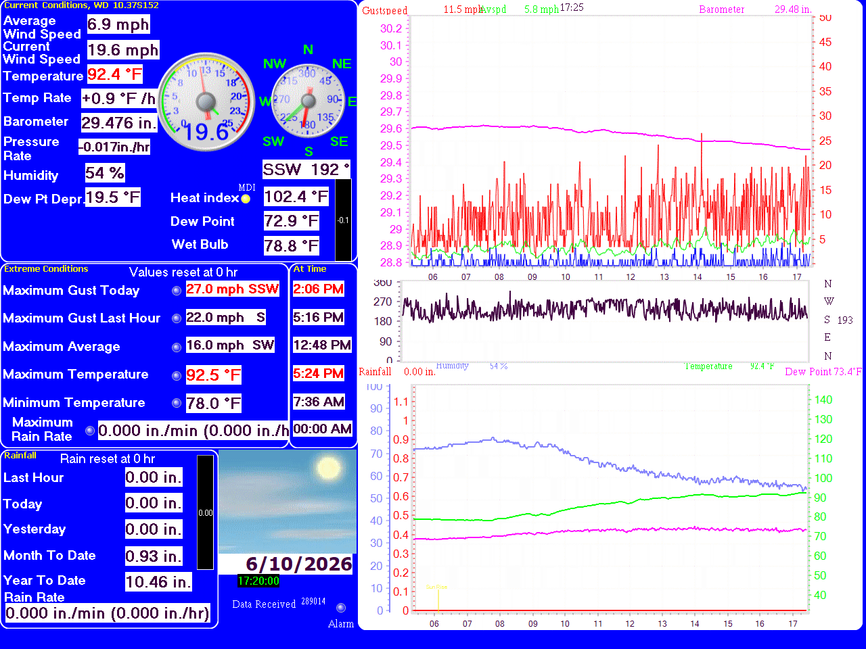Click the Values reset at 0 hr label

tap(183, 272)
